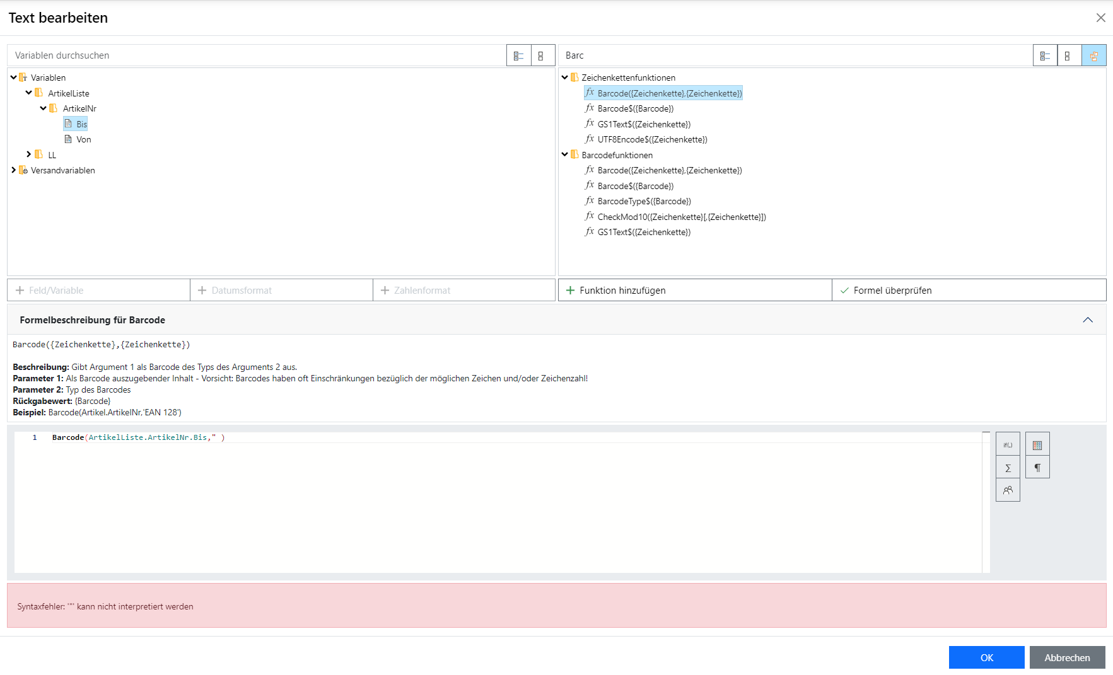Viewport: 1113px width, 675px height.
Task: Click the people/users icon button
Action: [x=1008, y=490]
